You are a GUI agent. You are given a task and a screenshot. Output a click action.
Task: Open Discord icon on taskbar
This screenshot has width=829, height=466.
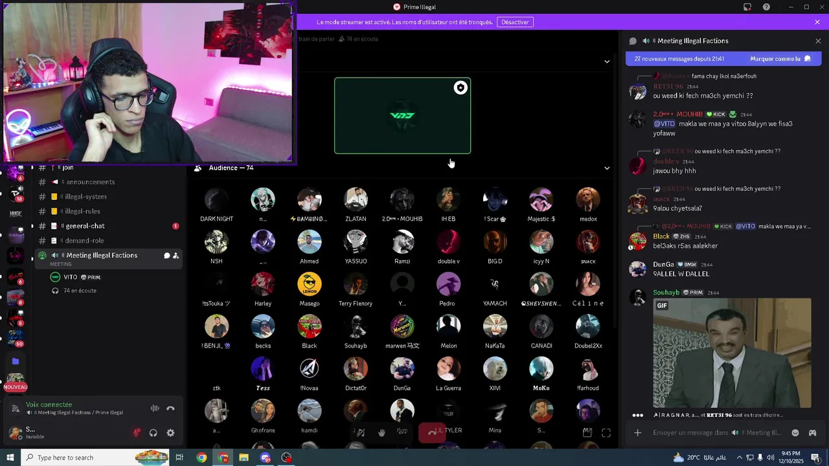(266, 458)
